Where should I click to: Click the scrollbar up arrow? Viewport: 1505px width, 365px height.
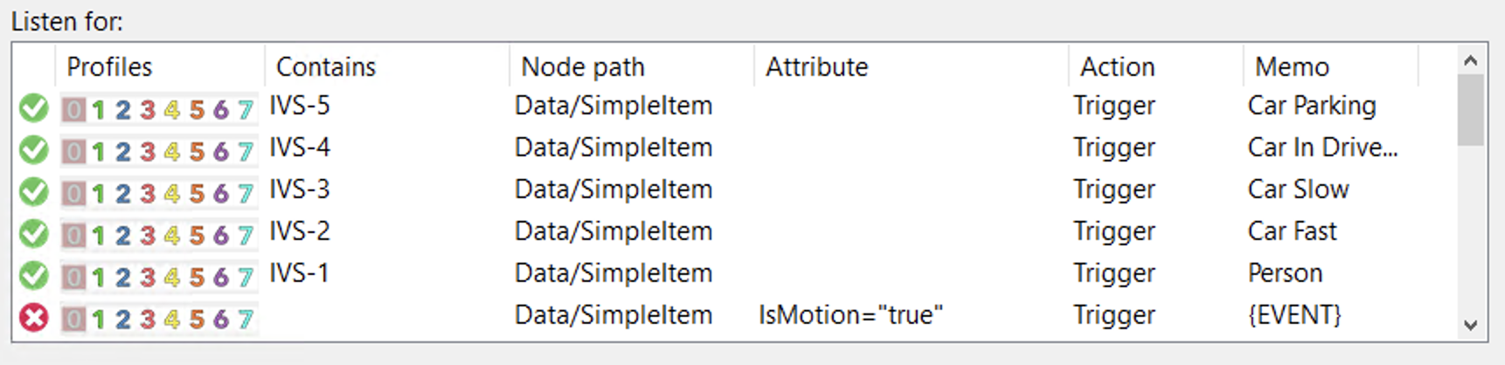pyautogui.click(x=1471, y=60)
